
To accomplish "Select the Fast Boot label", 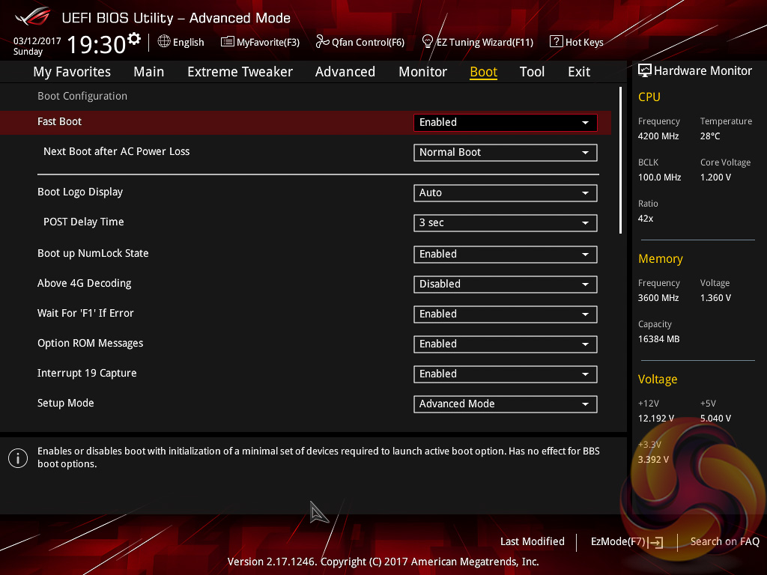I will pyautogui.click(x=60, y=121).
